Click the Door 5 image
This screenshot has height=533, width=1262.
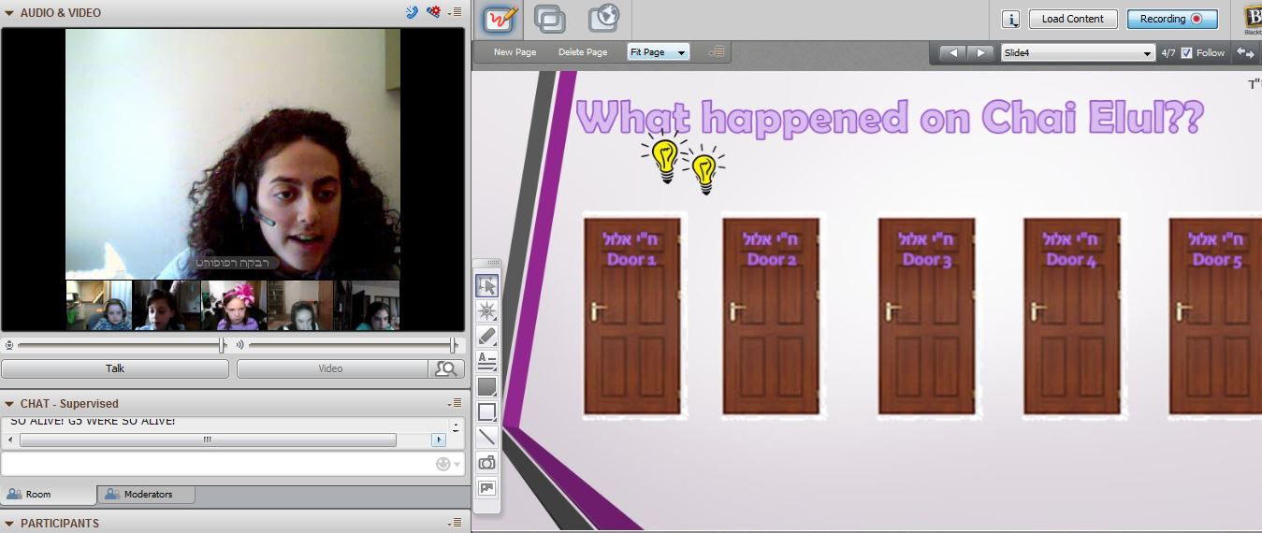point(1215,316)
